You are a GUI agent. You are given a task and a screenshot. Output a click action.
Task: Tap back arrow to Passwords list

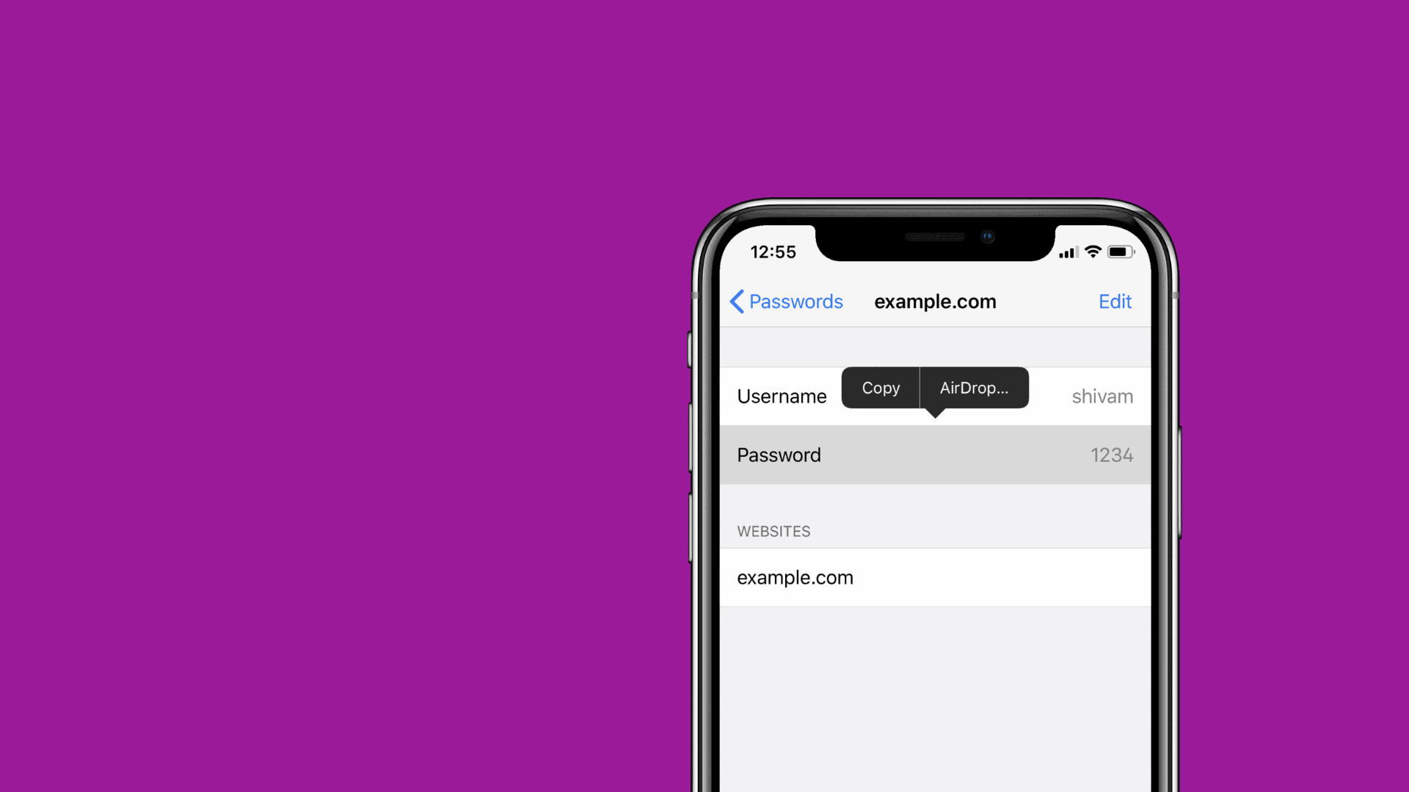click(x=738, y=301)
